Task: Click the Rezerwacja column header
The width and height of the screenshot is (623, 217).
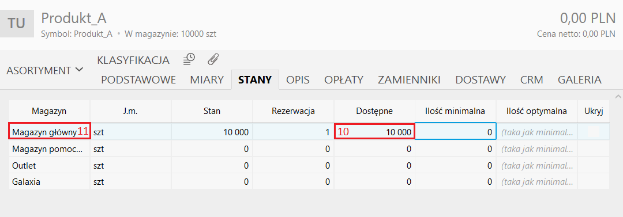Action: pyautogui.click(x=293, y=112)
